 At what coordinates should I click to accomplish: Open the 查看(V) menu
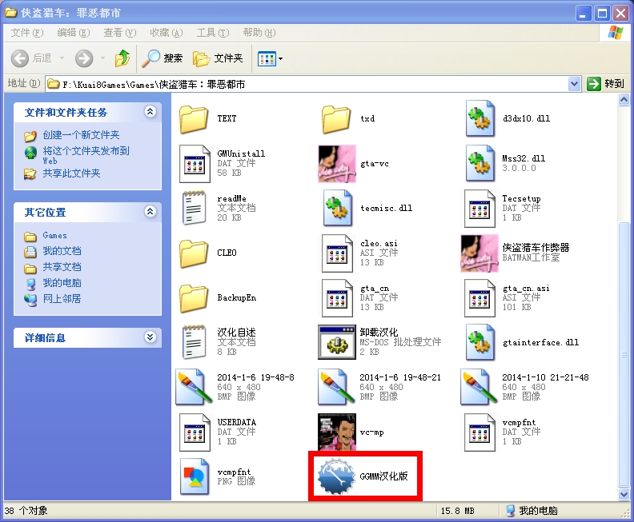120,33
